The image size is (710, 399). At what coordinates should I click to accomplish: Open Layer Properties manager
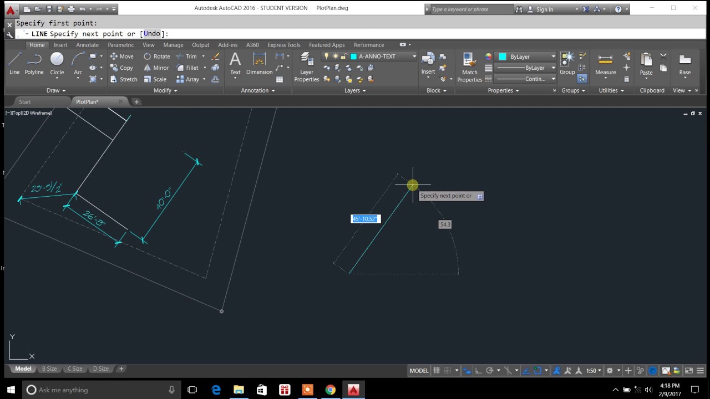[306, 67]
